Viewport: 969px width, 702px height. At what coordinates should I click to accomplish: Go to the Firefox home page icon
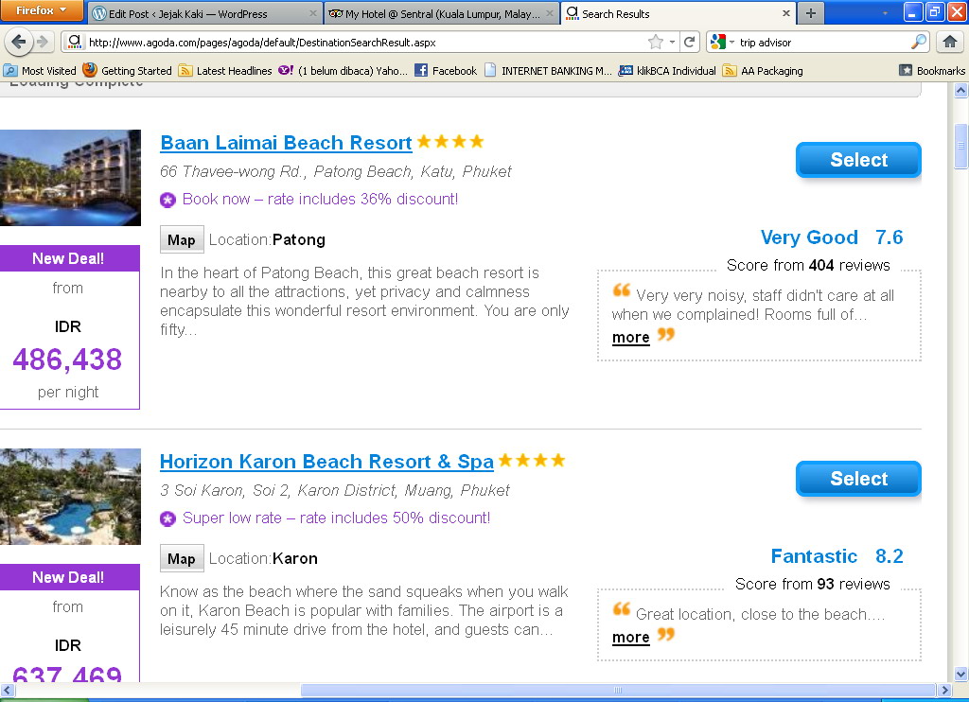[950, 42]
